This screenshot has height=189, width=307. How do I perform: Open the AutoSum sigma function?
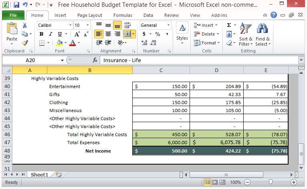[229, 25]
